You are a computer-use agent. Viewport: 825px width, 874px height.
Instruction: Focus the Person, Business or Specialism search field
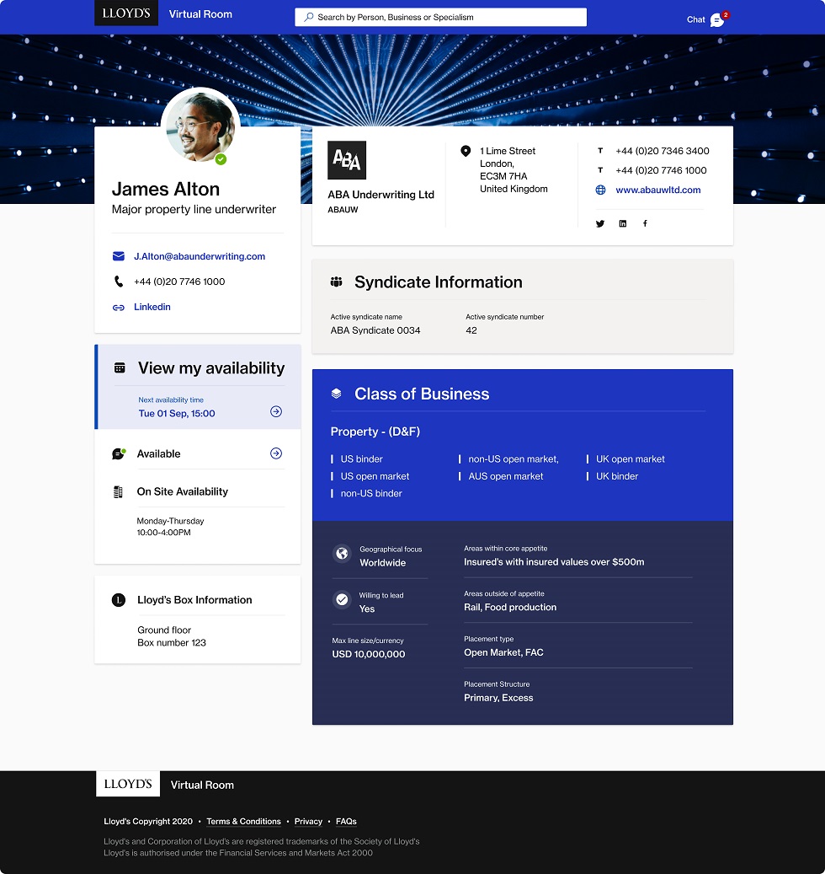441,18
